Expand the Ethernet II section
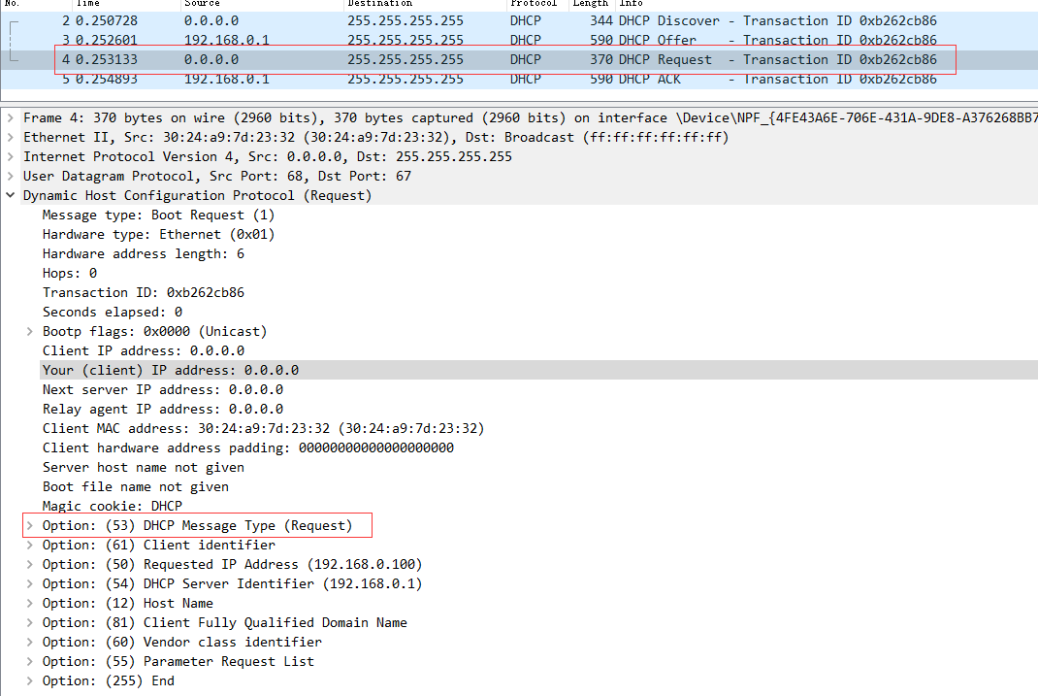 click(x=11, y=137)
